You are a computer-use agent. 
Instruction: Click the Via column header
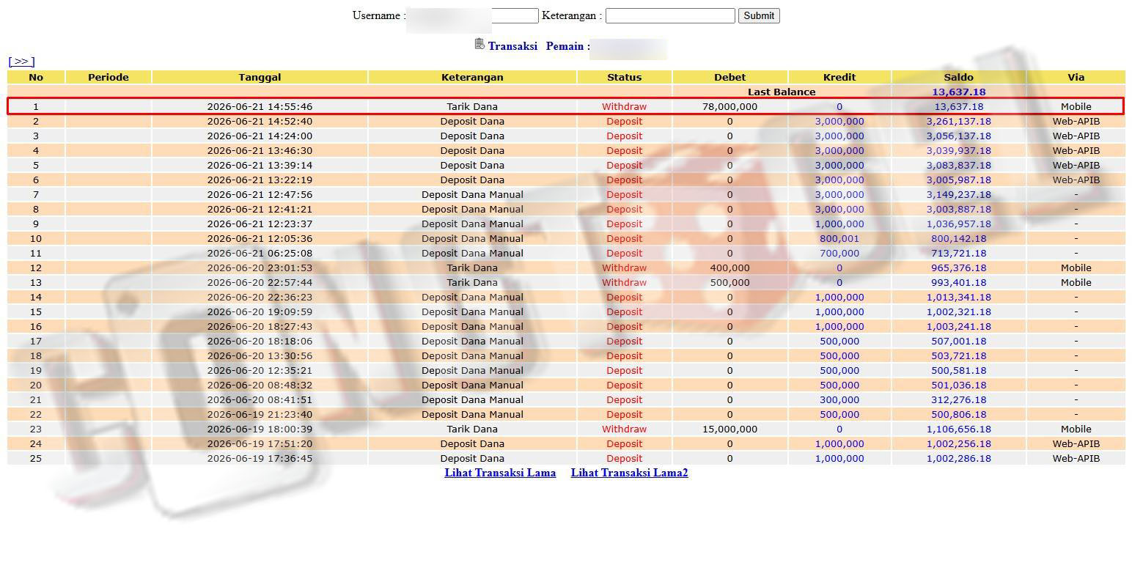click(1076, 77)
